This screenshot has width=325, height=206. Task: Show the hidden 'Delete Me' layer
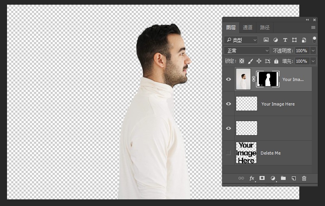pyautogui.click(x=229, y=153)
